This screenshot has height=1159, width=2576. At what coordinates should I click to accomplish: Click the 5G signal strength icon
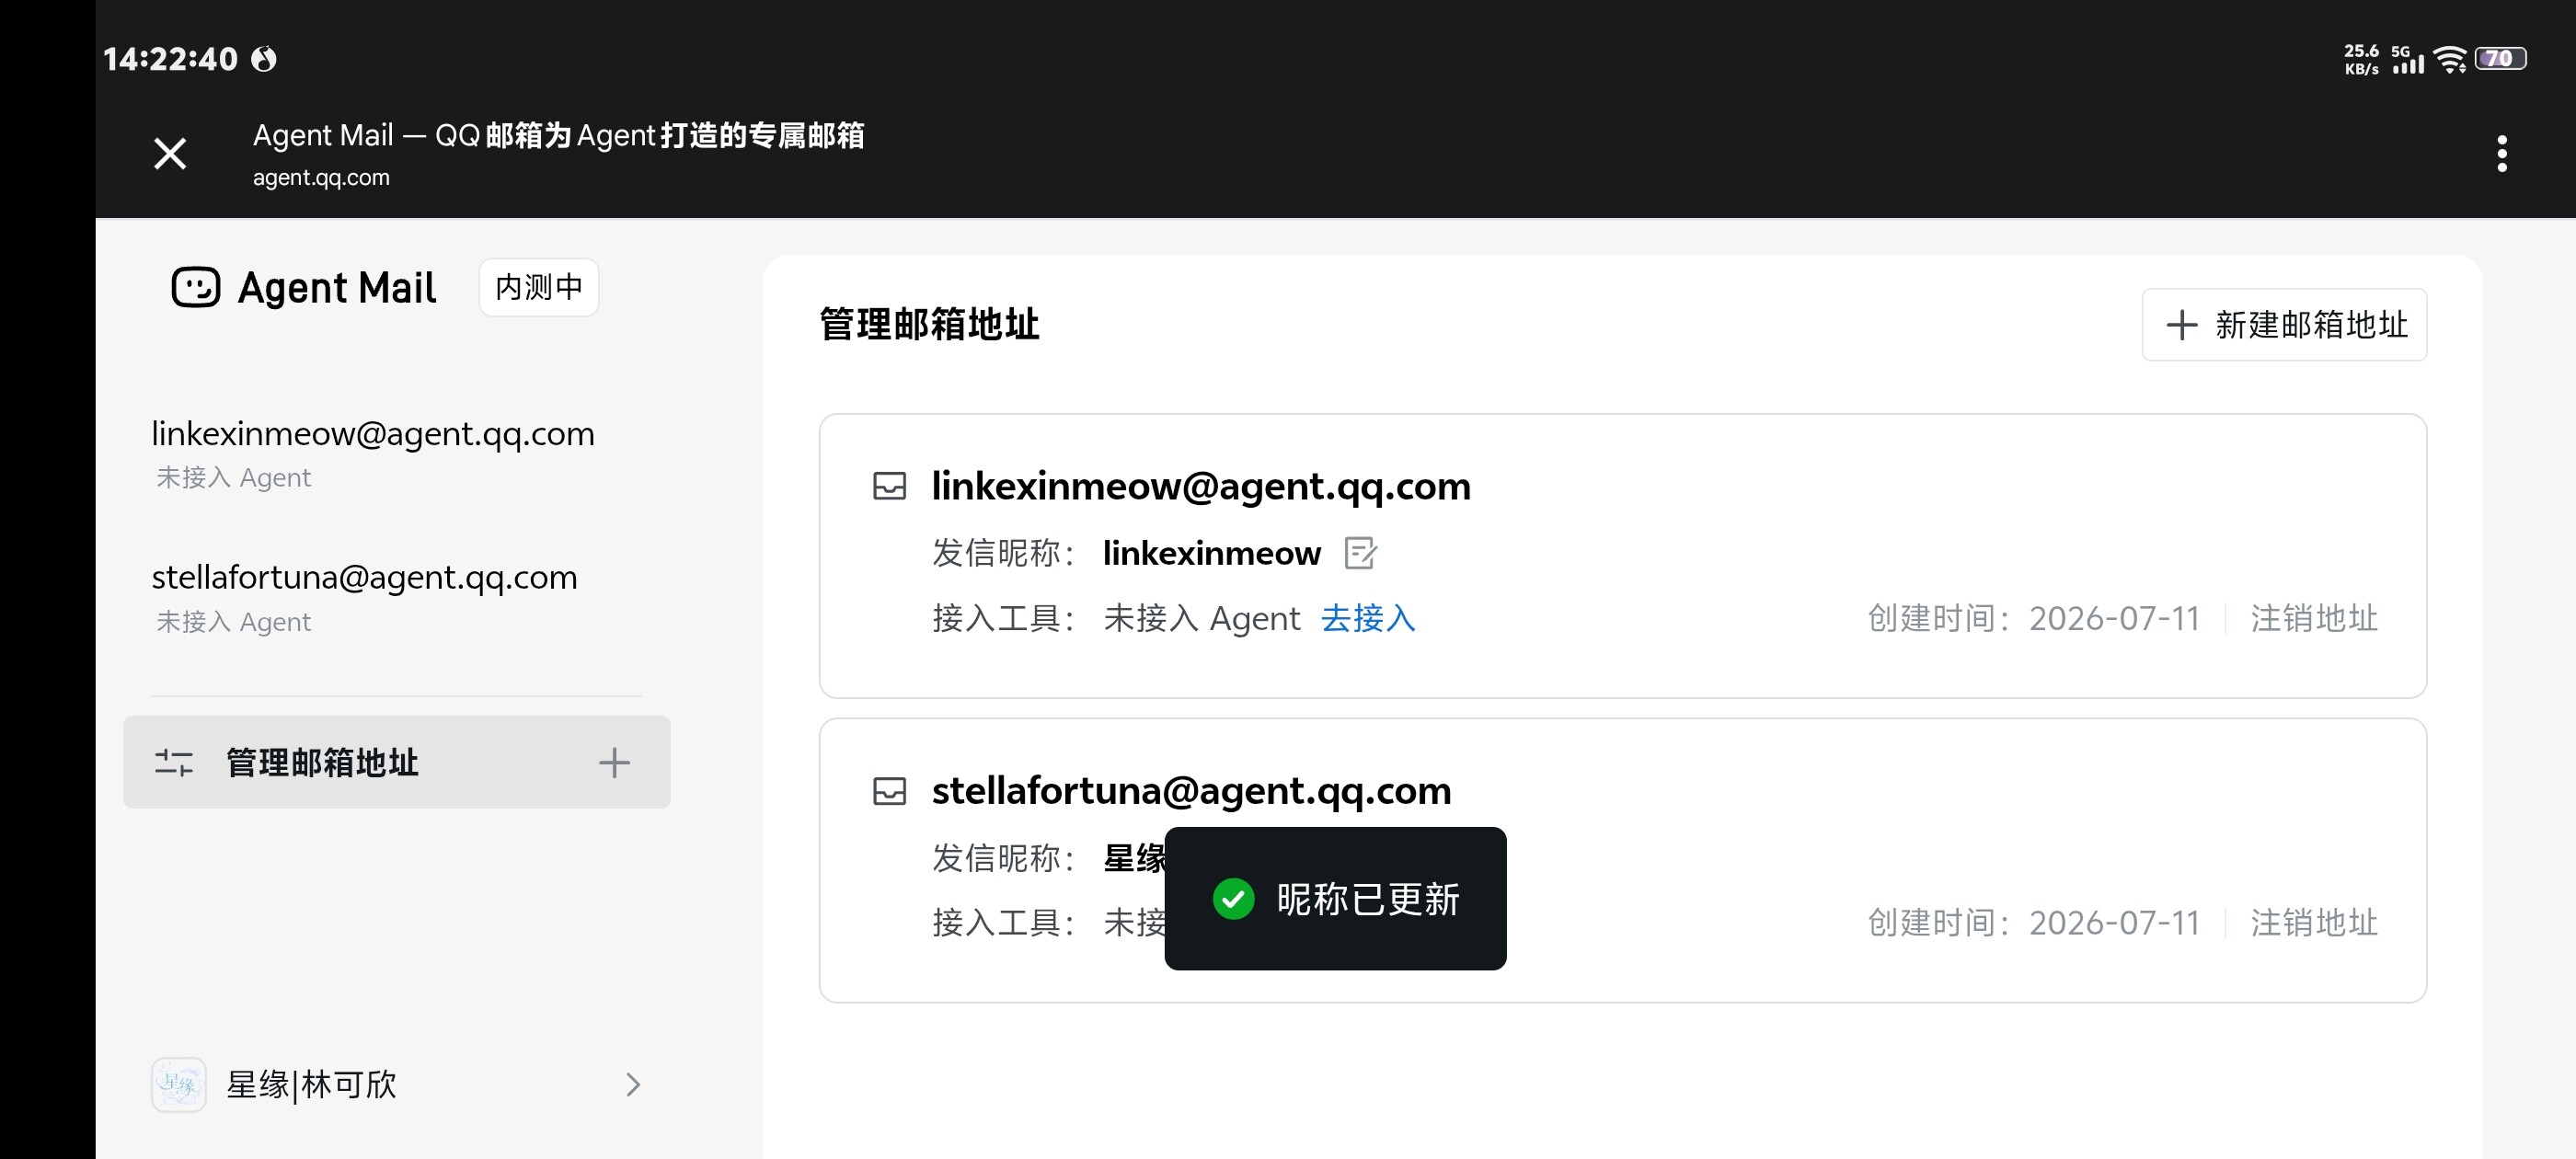pos(2408,60)
